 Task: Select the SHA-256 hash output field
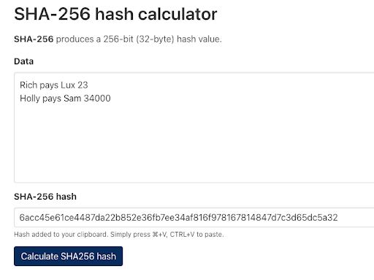(194, 217)
